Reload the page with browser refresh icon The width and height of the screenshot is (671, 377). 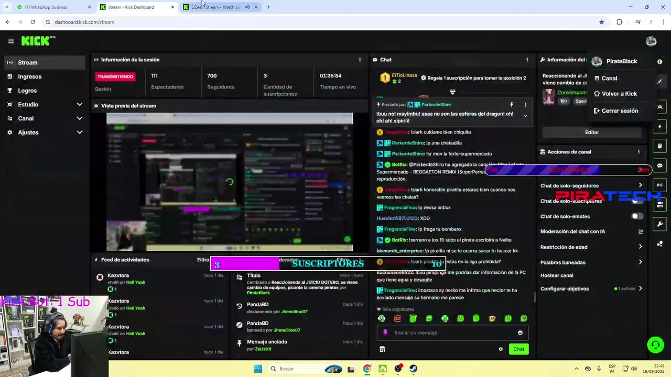click(x=33, y=22)
